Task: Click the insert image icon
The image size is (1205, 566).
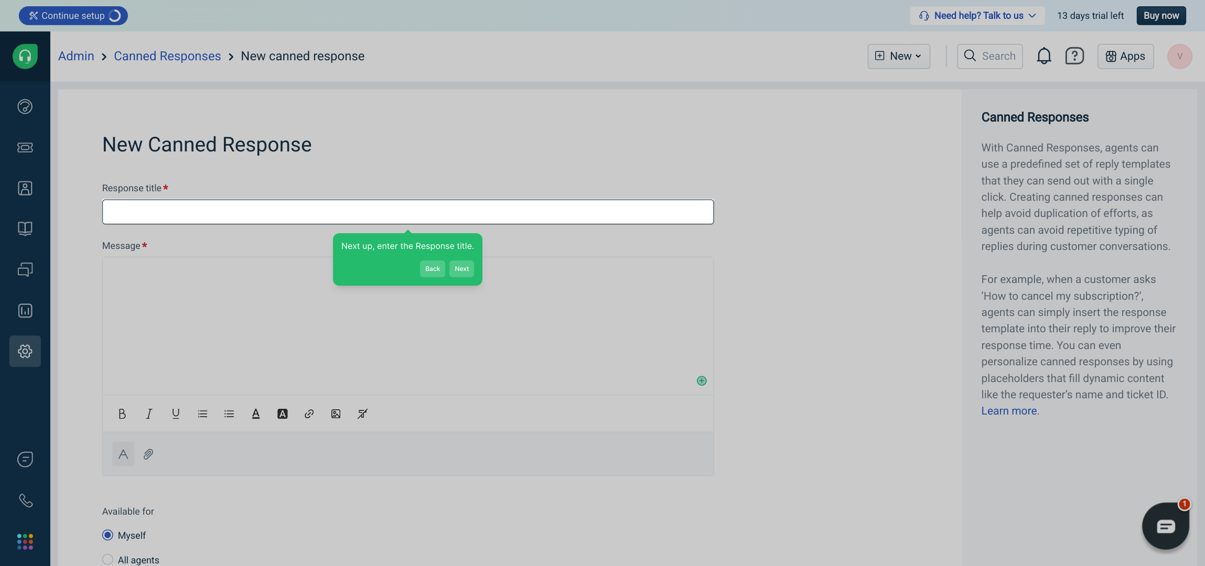Action: (x=336, y=414)
